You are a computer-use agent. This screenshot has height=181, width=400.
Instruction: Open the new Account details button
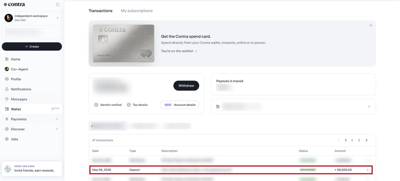[x=180, y=105]
